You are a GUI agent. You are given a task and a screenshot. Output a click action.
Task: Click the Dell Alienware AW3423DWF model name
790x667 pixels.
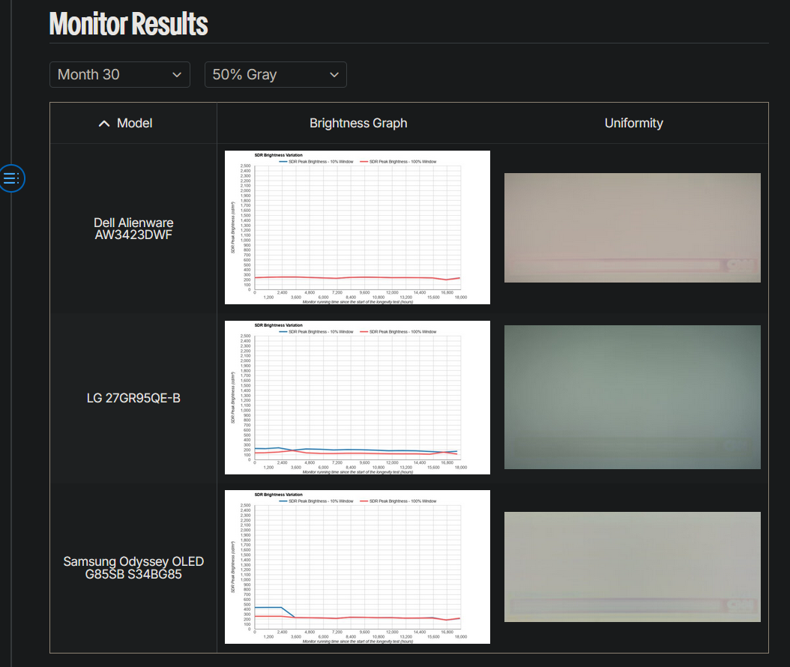pos(133,229)
